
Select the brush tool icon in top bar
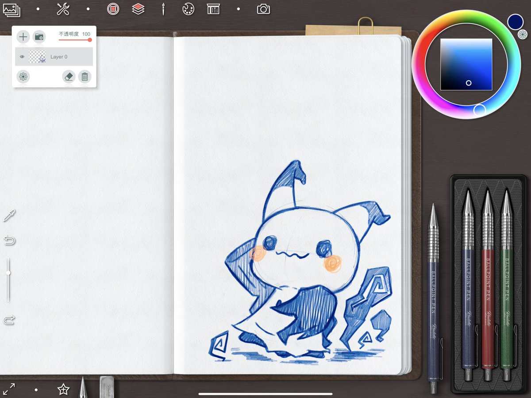pos(163,9)
